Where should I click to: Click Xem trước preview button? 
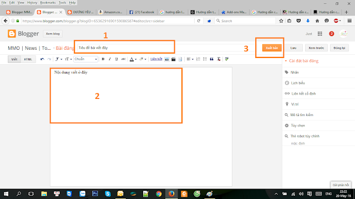316,48
